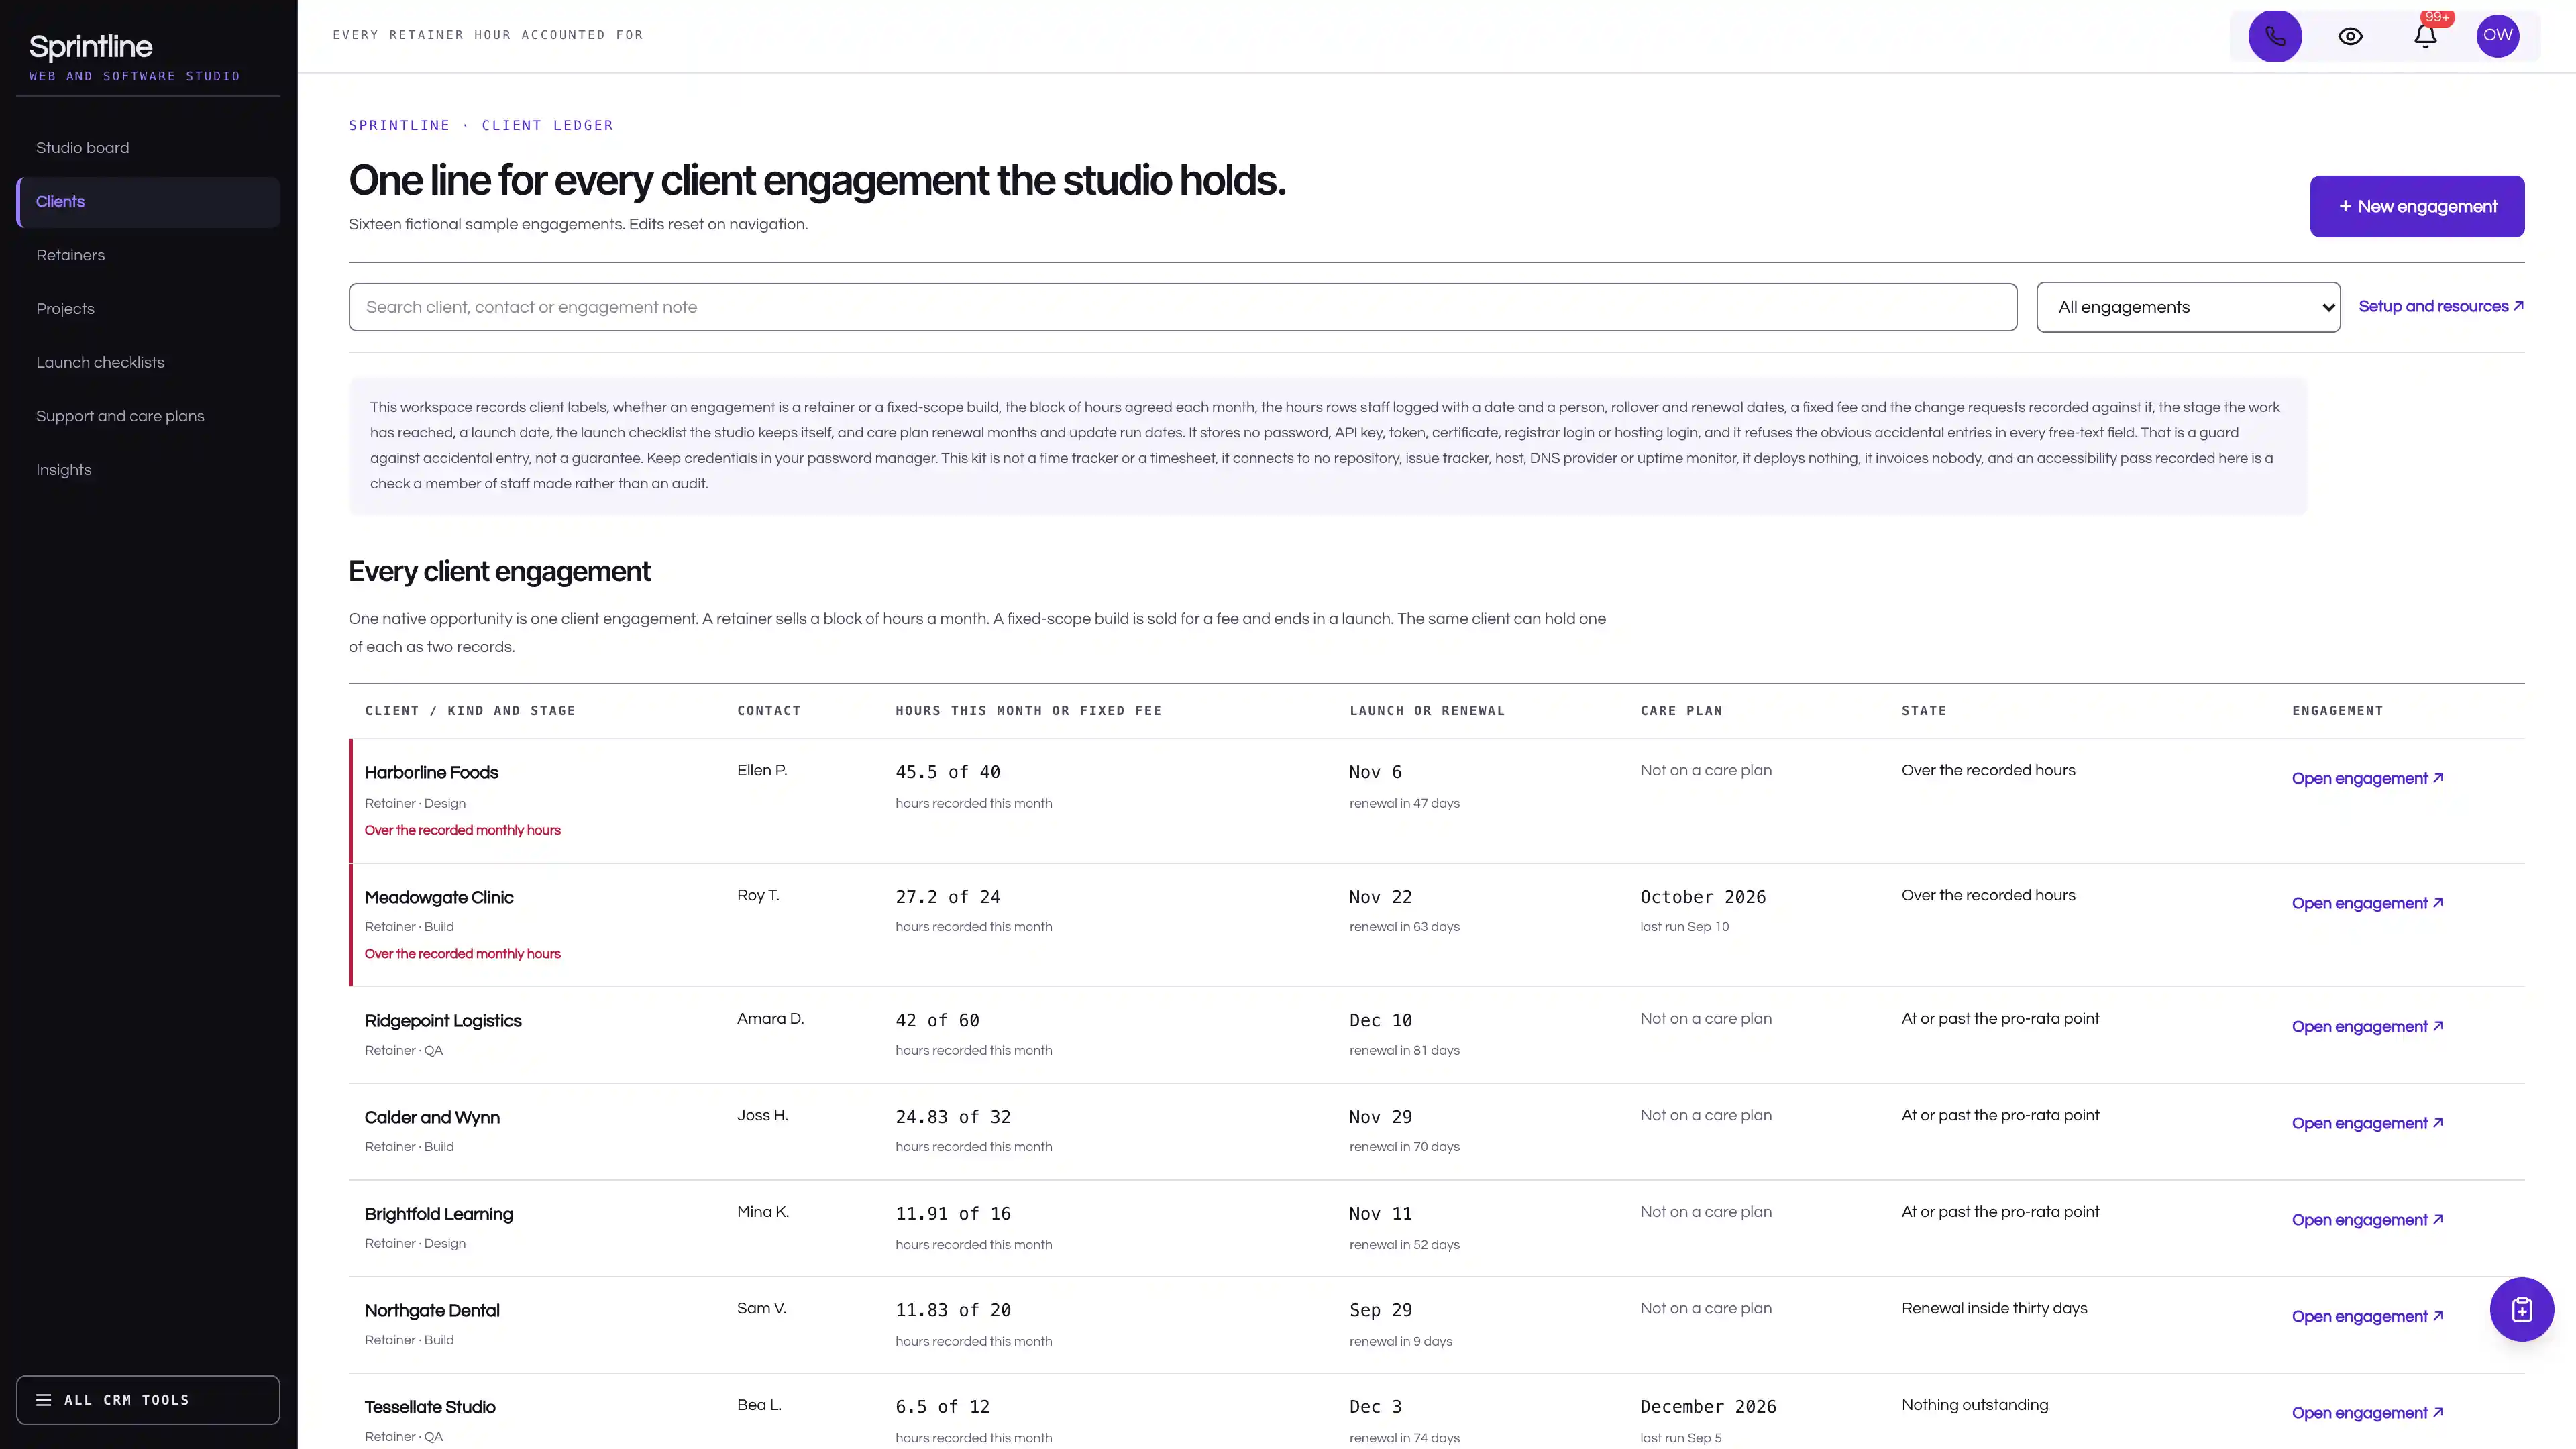Open engagement for Calder and Wynn

click(x=2367, y=1123)
